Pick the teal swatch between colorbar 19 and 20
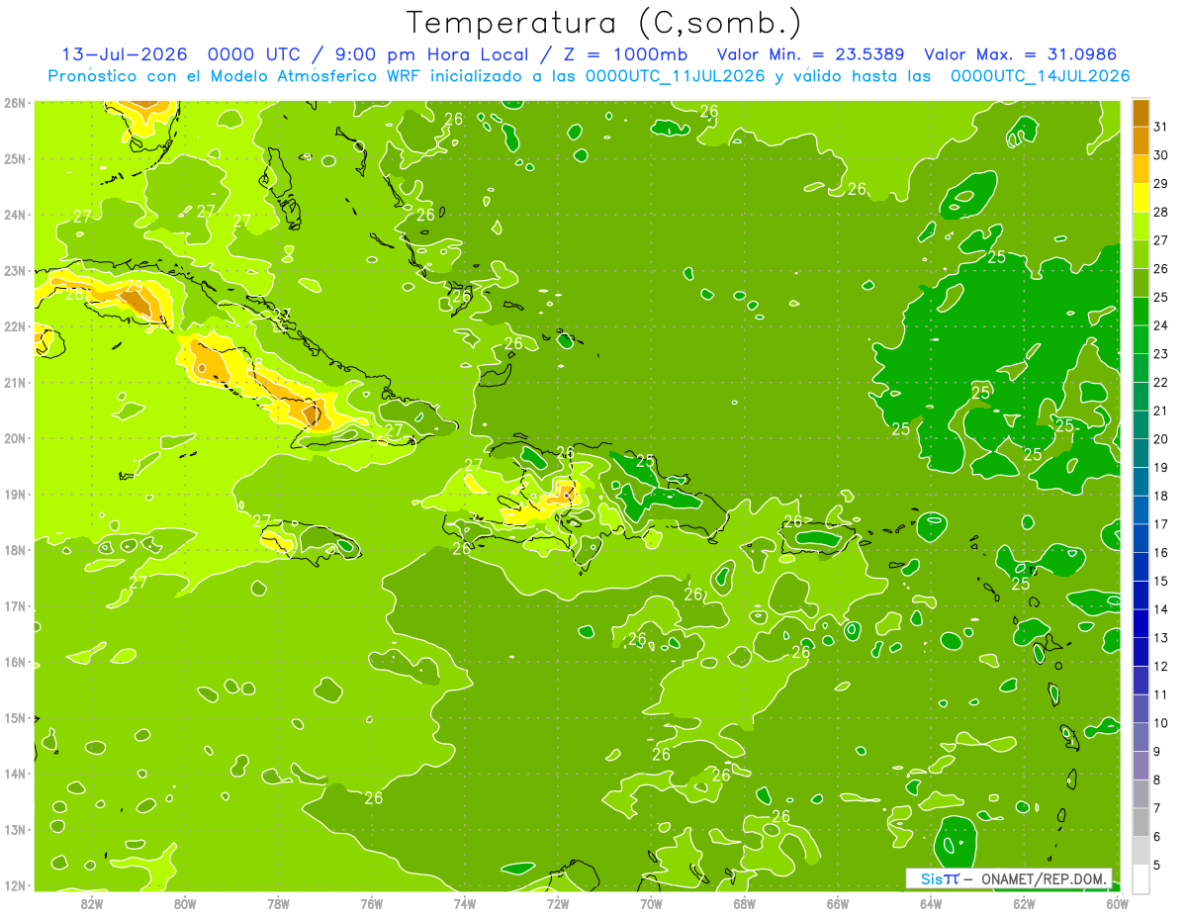The height and width of the screenshot is (917, 1187). click(x=1141, y=453)
